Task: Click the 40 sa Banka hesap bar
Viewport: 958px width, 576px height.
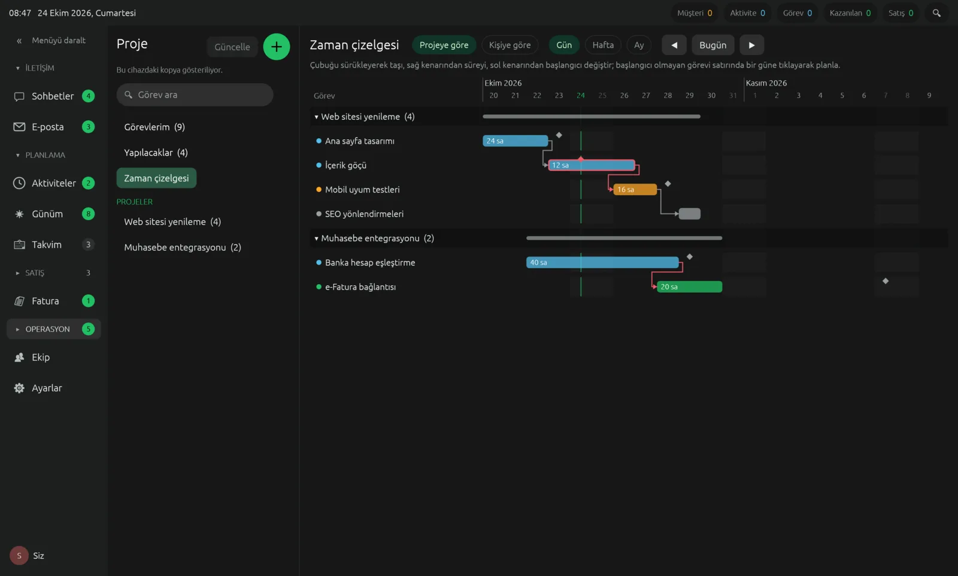Action: pos(602,263)
